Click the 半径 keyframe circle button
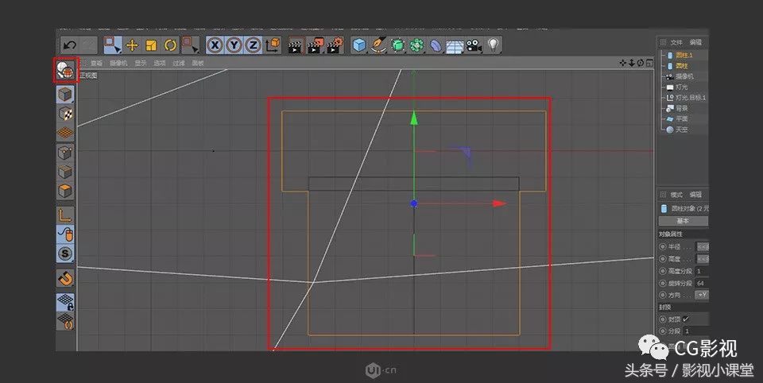763x383 pixels. [x=663, y=247]
